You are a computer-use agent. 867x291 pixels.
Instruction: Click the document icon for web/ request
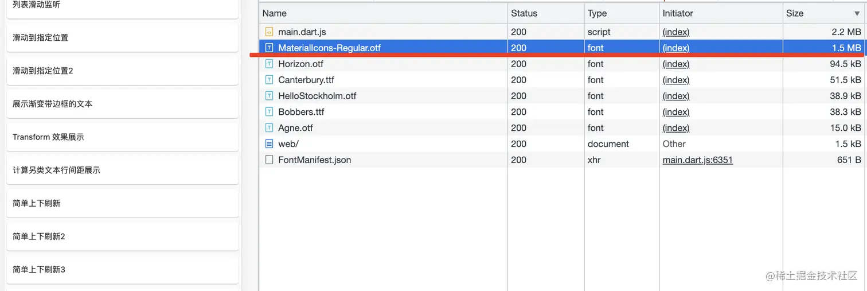(x=269, y=144)
